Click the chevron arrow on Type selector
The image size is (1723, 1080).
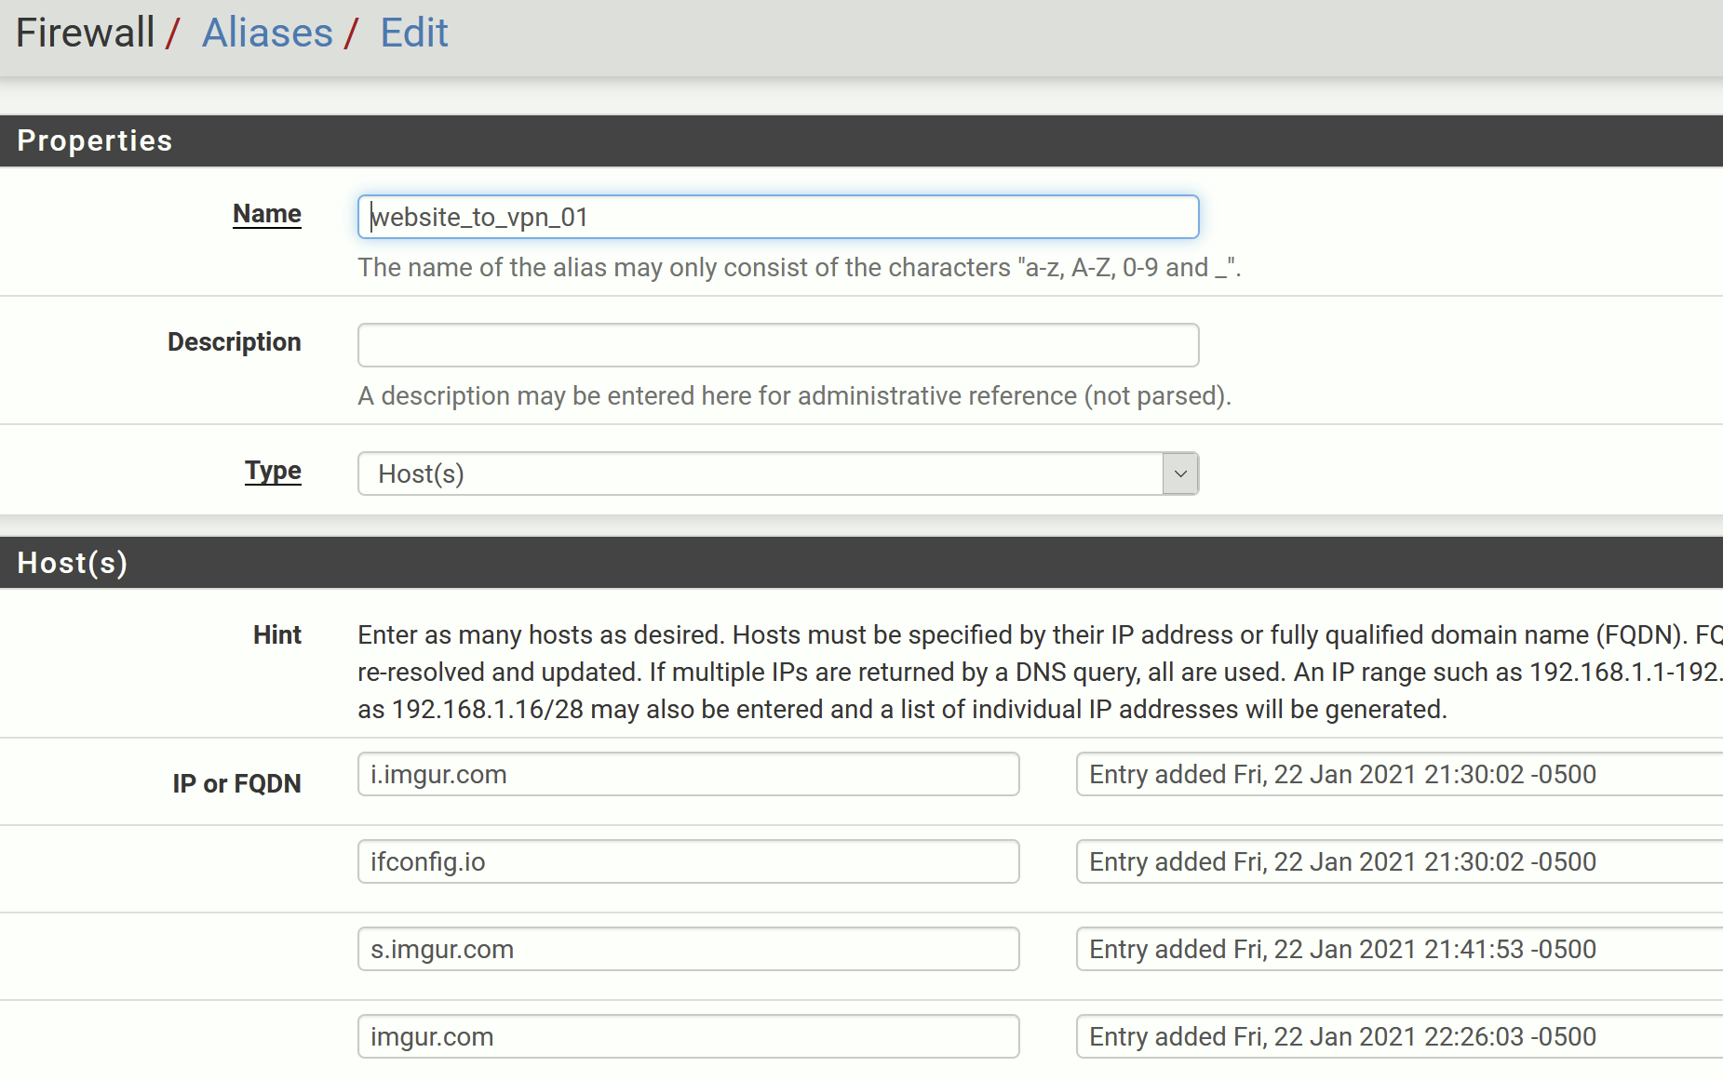pyautogui.click(x=1179, y=473)
